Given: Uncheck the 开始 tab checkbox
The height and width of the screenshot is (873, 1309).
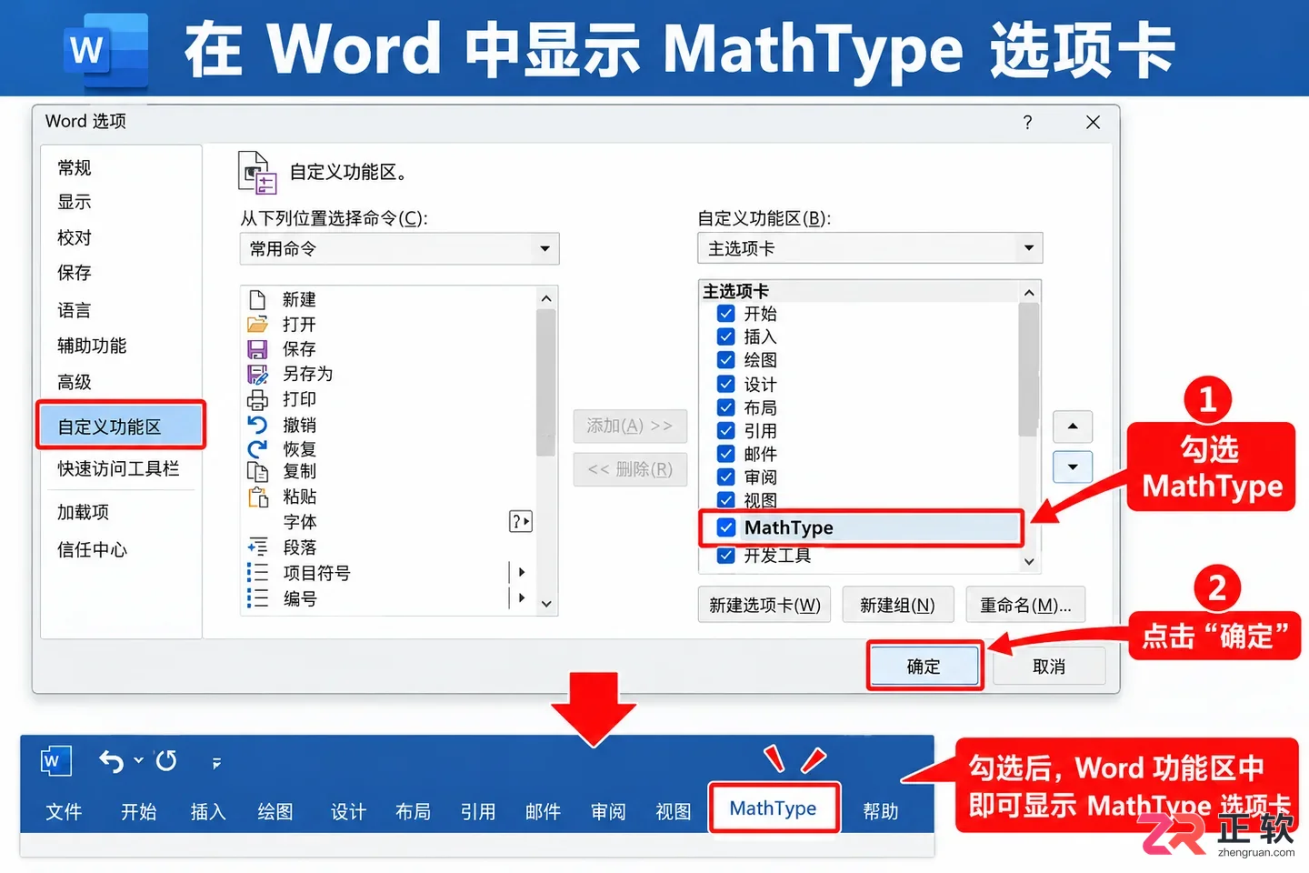Looking at the screenshot, I should tap(726, 314).
